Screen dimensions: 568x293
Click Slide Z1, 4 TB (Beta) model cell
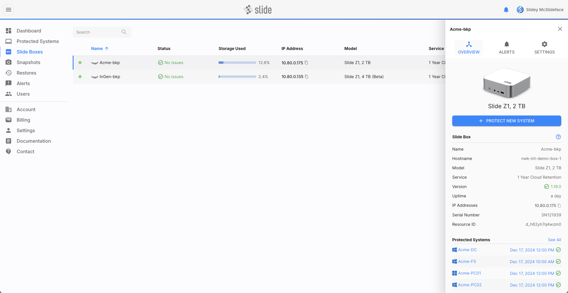pos(364,77)
